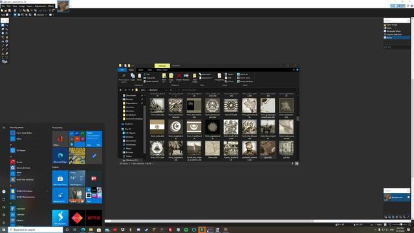Click the Up arrow in Explorer navigation bar
The width and height of the screenshot is (414, 233).
(x=133, y=90)
